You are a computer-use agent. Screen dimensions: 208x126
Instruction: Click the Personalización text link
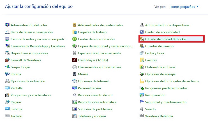click(89, 88)
